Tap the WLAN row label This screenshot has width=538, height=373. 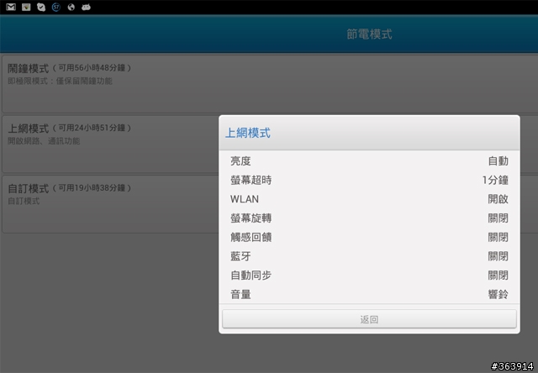click(x=245, y=199)
